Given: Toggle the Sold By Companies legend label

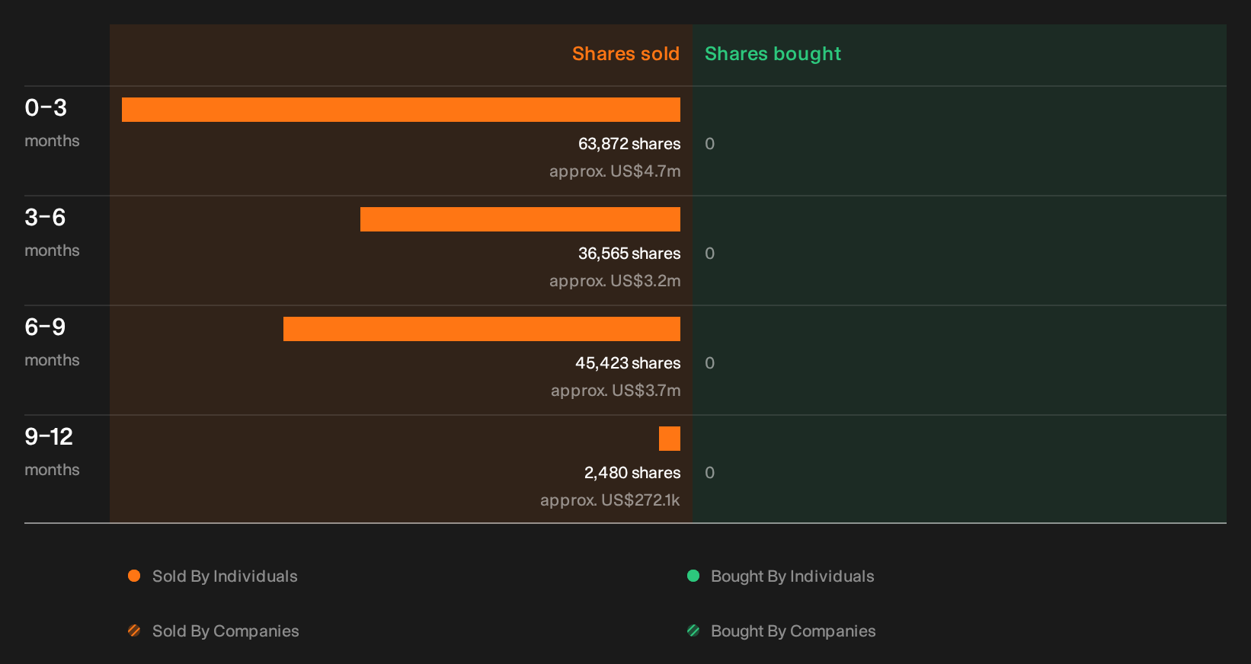Looking at the screenshot, I should point(226,631).
